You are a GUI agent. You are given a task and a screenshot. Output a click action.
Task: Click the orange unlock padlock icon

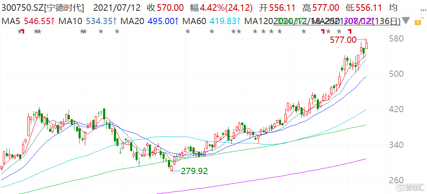pyautogui.click(x=419, y=21)
